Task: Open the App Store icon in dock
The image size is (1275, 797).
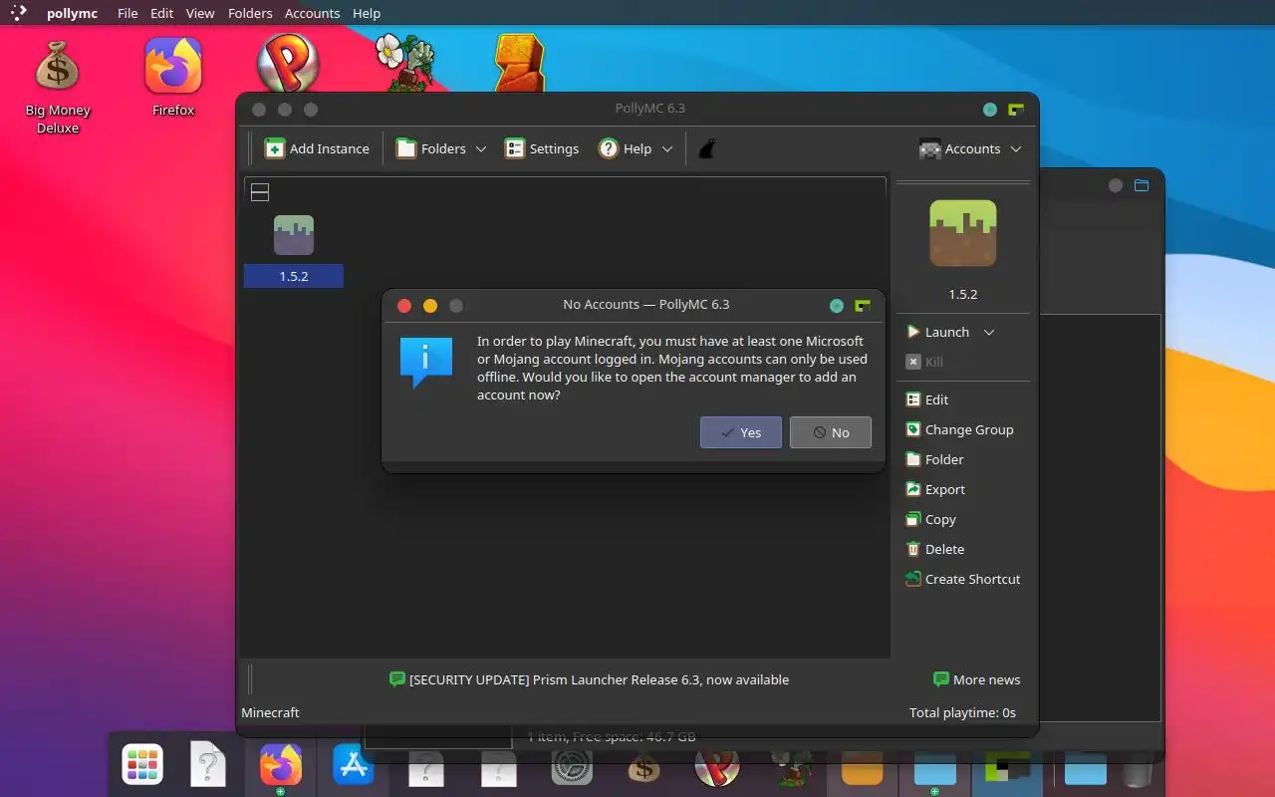Action: pos(353,765)
